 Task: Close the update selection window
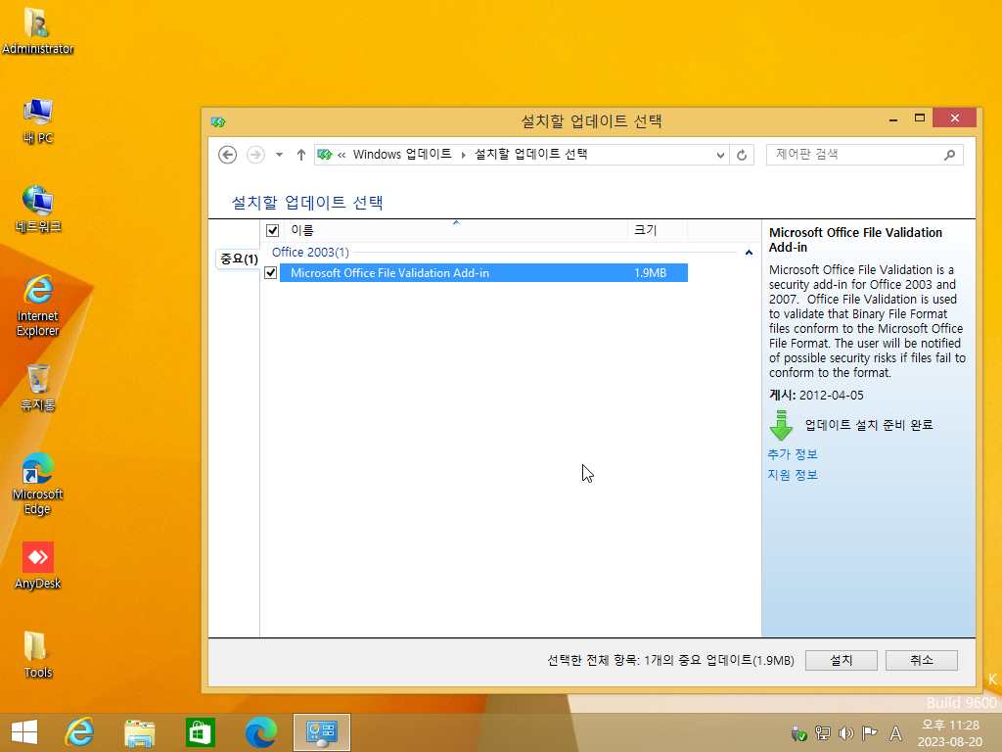[954, 118]
